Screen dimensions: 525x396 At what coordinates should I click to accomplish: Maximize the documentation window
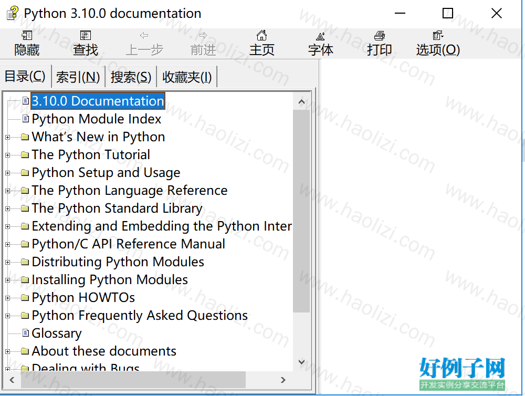pyautogui.click(x=448, y=14)
